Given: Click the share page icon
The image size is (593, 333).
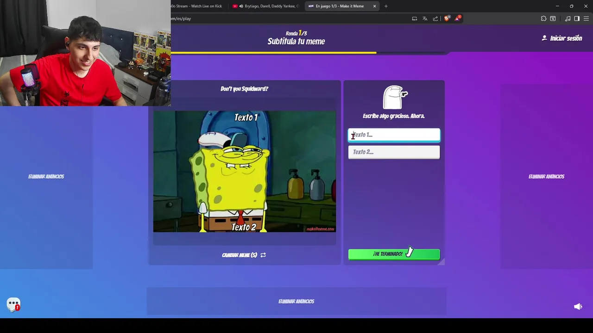Looking at the screenshot, I should 435,18.
